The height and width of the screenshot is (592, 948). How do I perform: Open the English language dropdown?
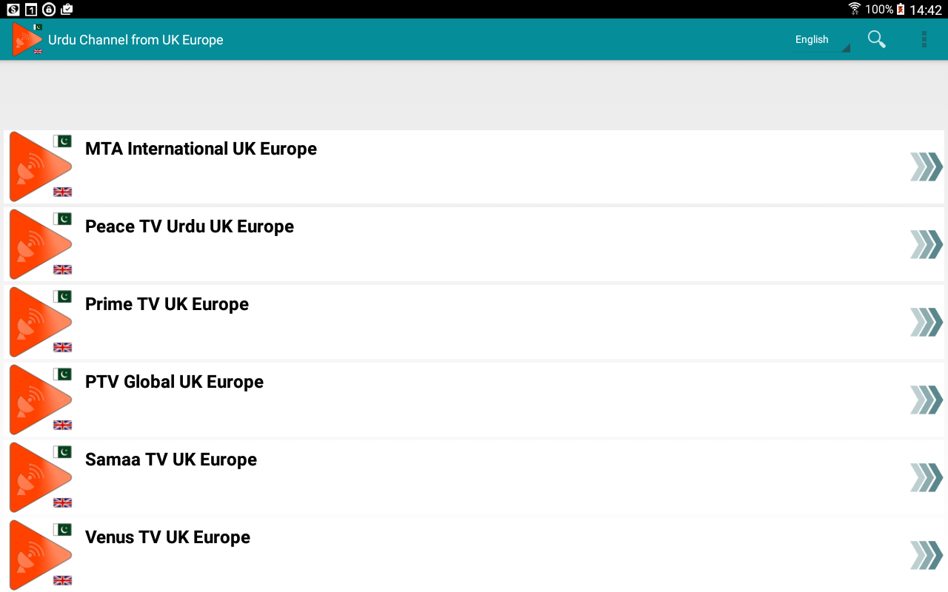click(x=821, y=40)
